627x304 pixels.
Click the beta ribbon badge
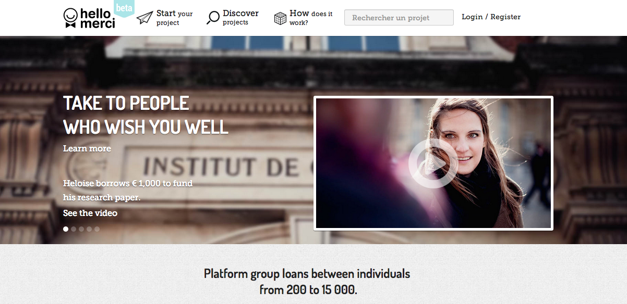point(124,8)
